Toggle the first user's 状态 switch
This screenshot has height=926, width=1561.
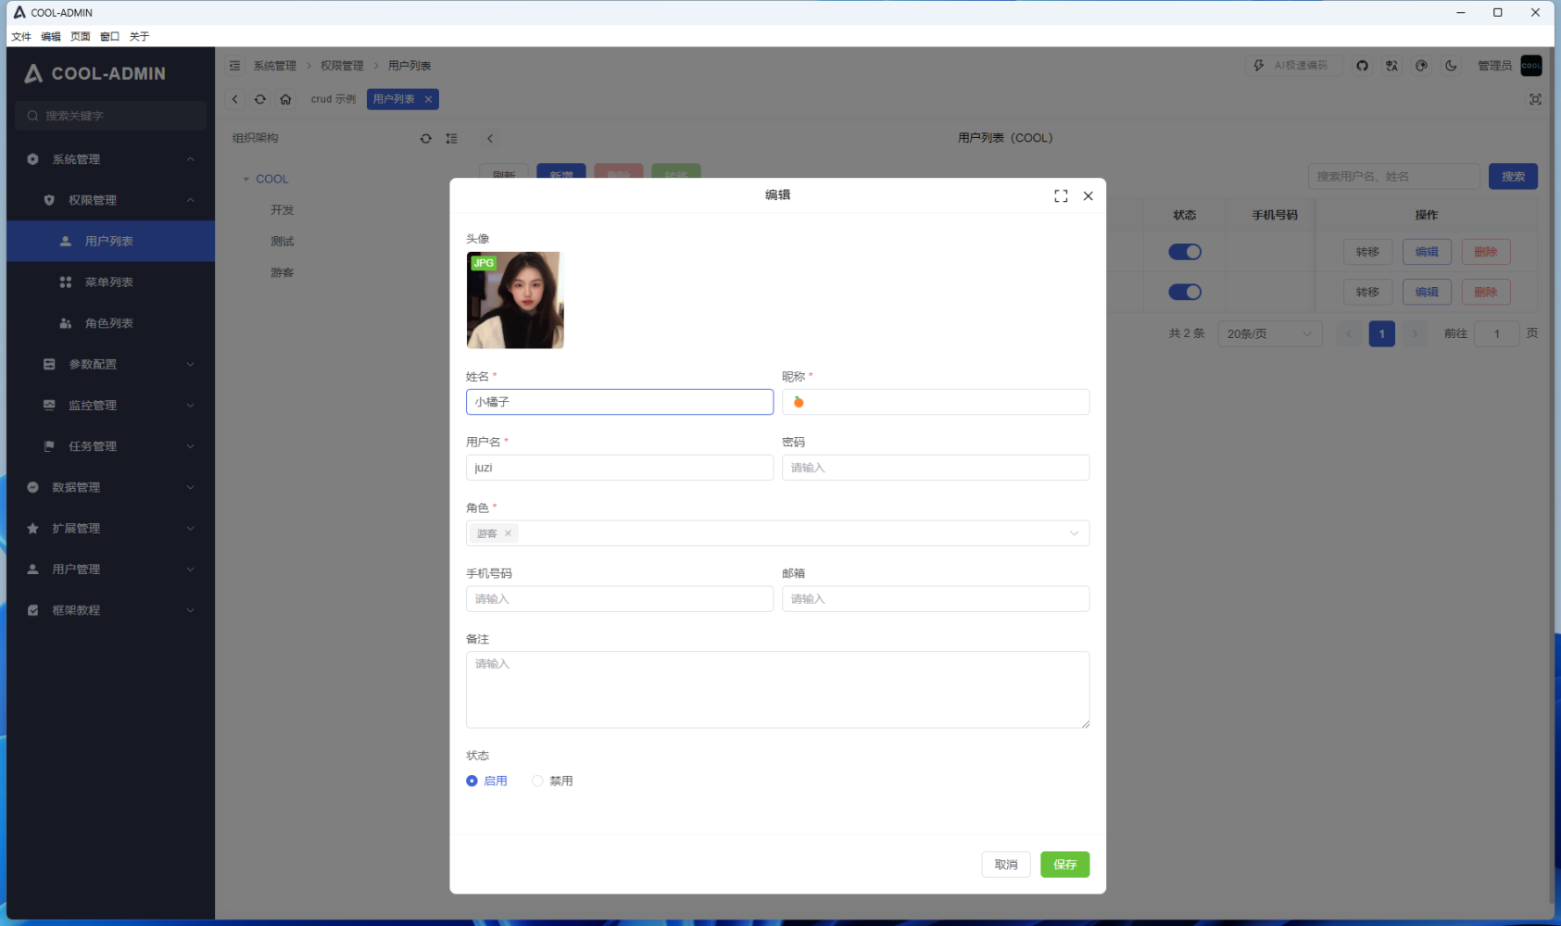point(1185,251)
